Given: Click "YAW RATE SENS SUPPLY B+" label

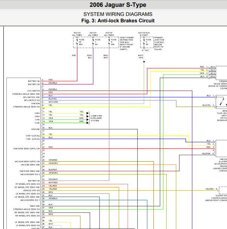Looking at the screenshot, I should pos(26,149).
